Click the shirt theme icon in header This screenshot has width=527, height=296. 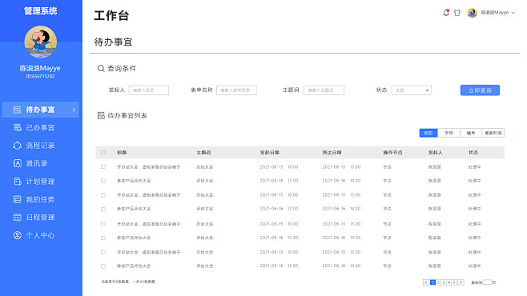pyautogui.click(x=457, y=13)
